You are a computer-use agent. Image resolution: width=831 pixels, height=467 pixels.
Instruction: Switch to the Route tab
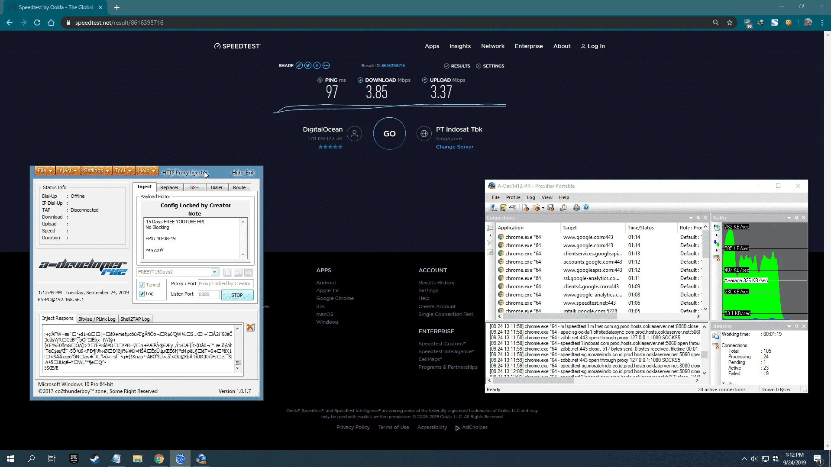(239, 187)
